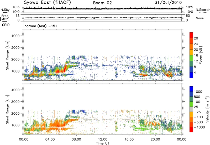
Task: Click the 'N.Search' legend label
Action: 203,10
